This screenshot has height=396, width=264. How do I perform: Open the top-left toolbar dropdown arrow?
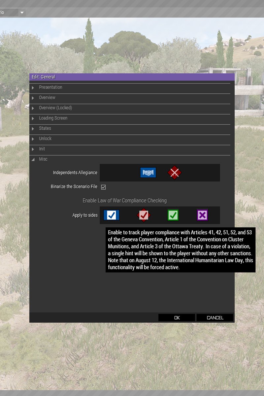tap(22, 13)
